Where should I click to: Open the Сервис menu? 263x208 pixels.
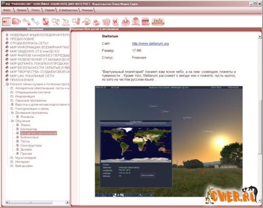(x=50, y=10)
